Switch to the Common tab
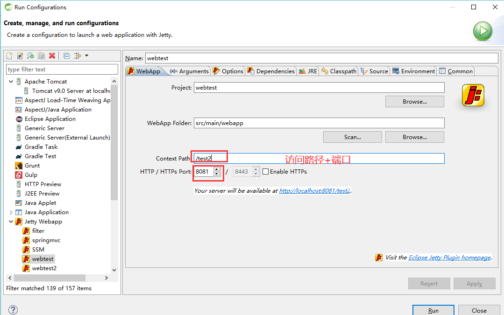 [456, 71]
